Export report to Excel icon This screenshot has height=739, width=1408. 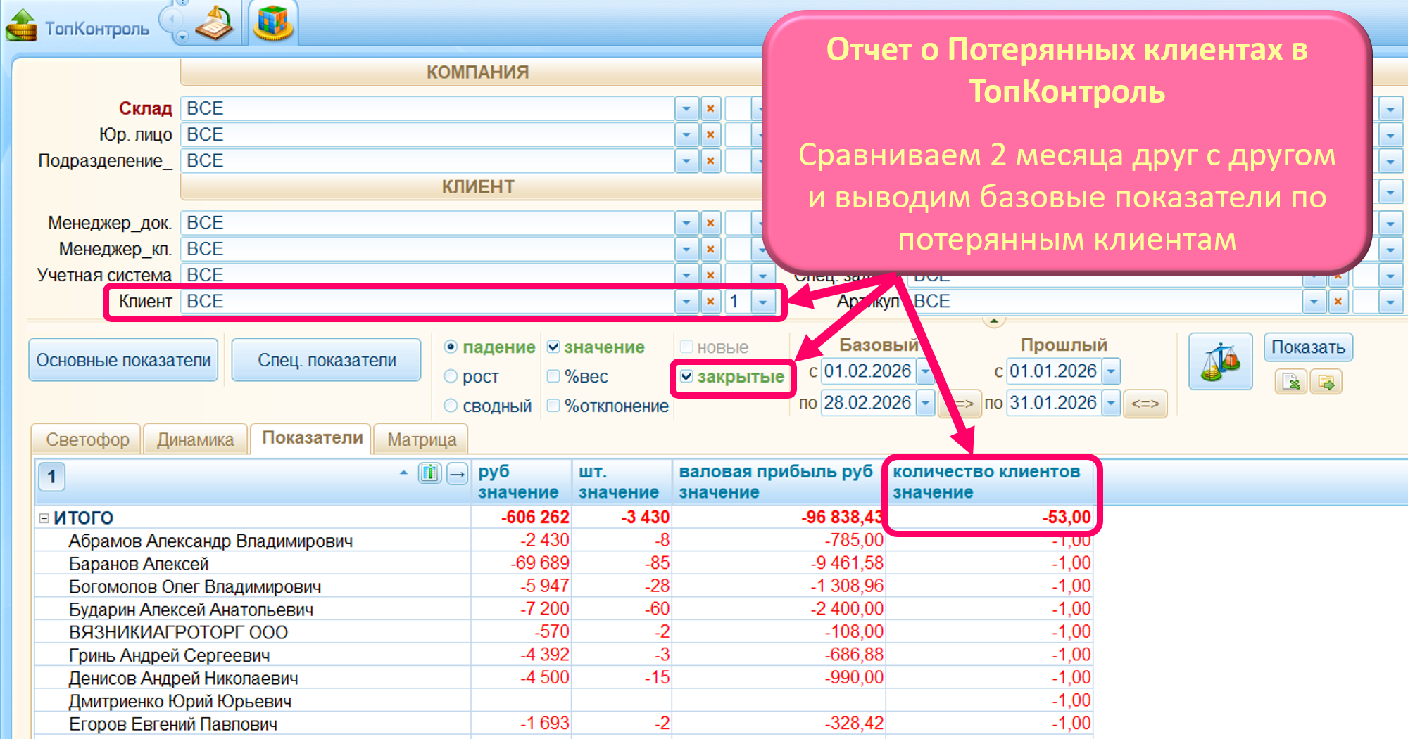[x=1291, y=382]
